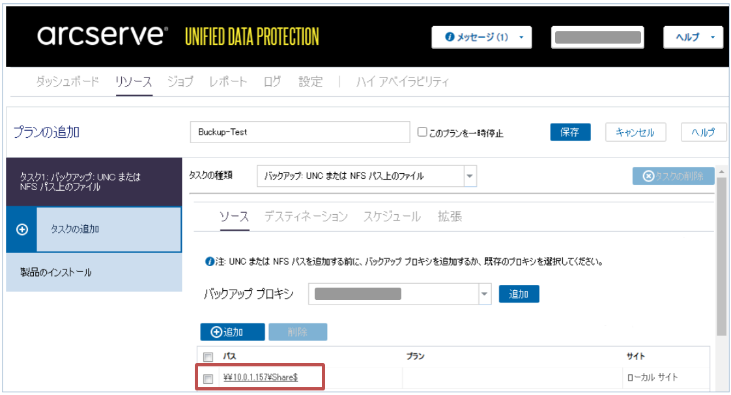Screen dimensions: 731x395
Task: Click the サイト column header
Action: [x=636, y=357]
